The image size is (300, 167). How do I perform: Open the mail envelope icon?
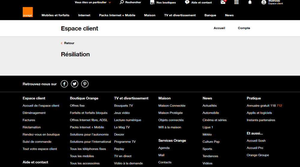[x=223, y=2]
